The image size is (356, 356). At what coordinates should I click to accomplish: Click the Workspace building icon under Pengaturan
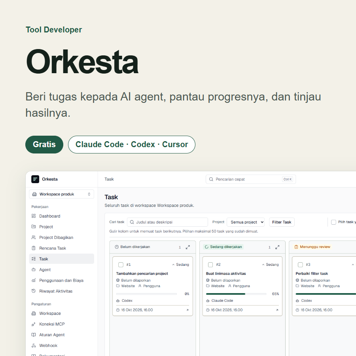click(34, 313)
